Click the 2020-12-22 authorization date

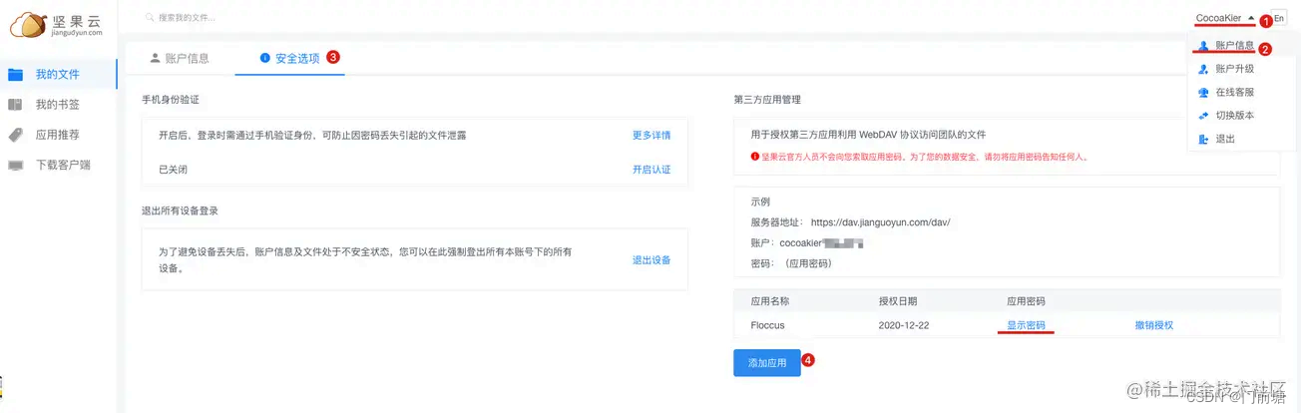904,325
